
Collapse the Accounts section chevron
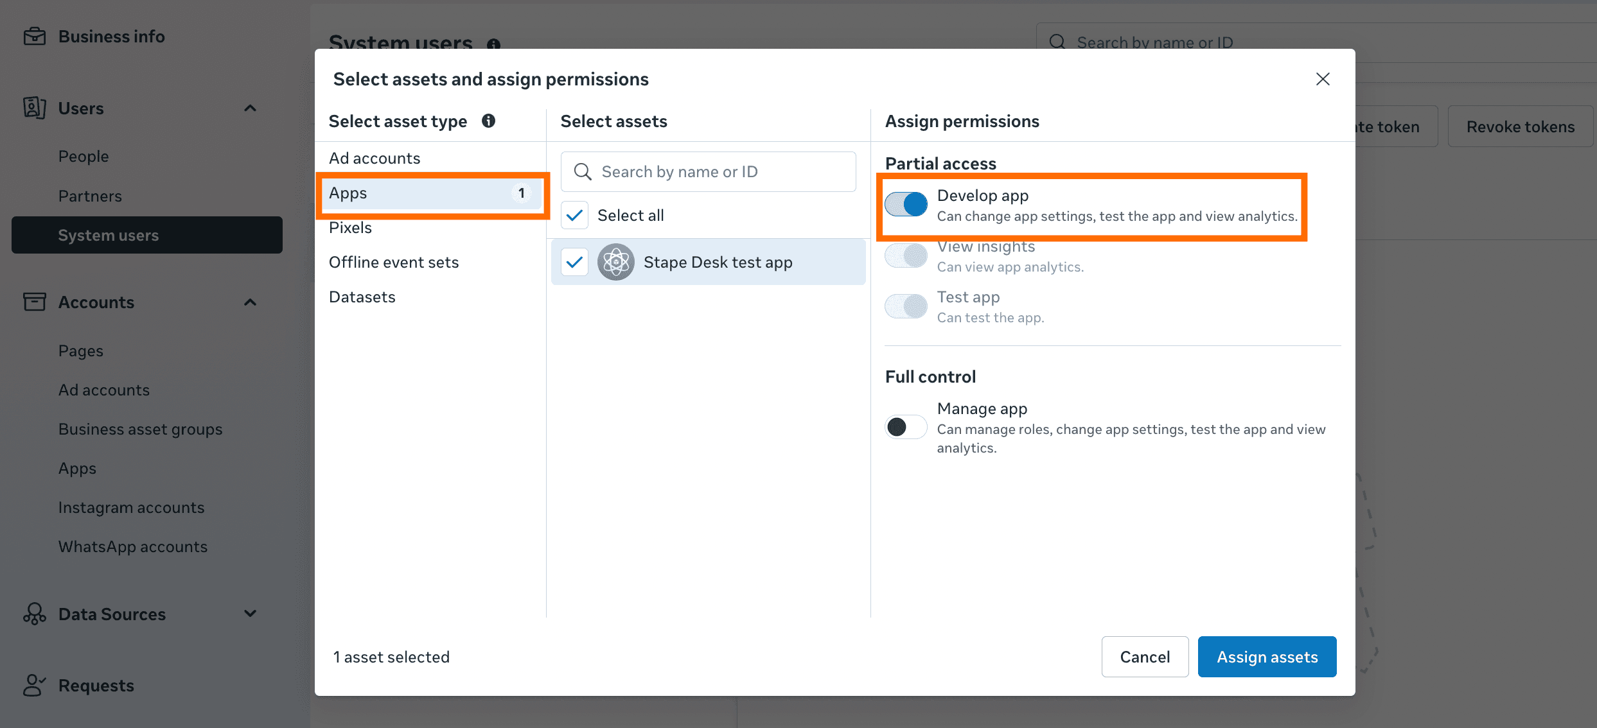pyautogui.click(x=251, y=302)
